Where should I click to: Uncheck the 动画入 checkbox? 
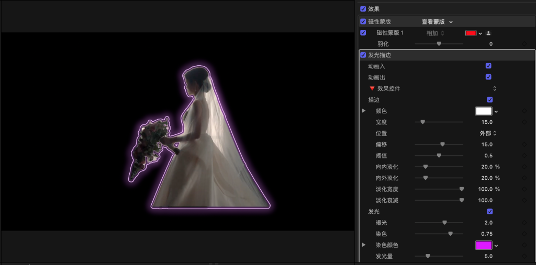pyautogui.click(x=488, y=66)
